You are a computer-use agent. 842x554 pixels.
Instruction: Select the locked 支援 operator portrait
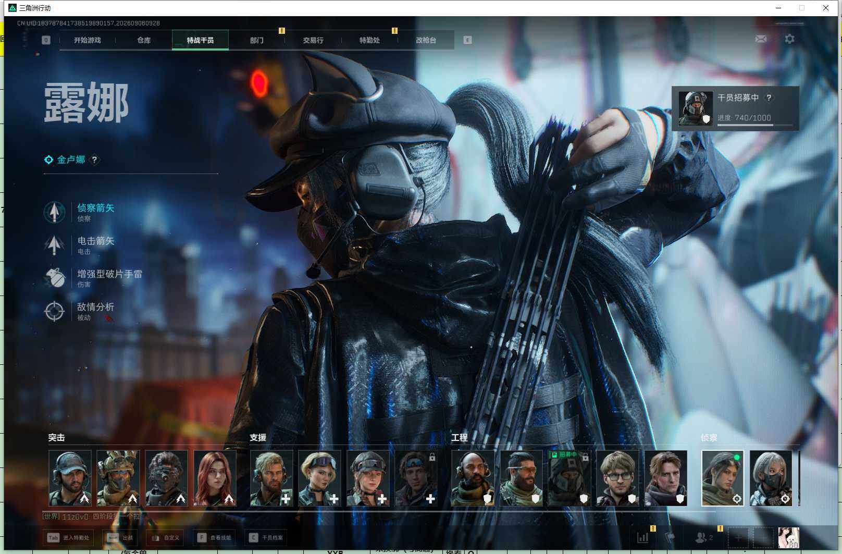click(x=417, y=478)
